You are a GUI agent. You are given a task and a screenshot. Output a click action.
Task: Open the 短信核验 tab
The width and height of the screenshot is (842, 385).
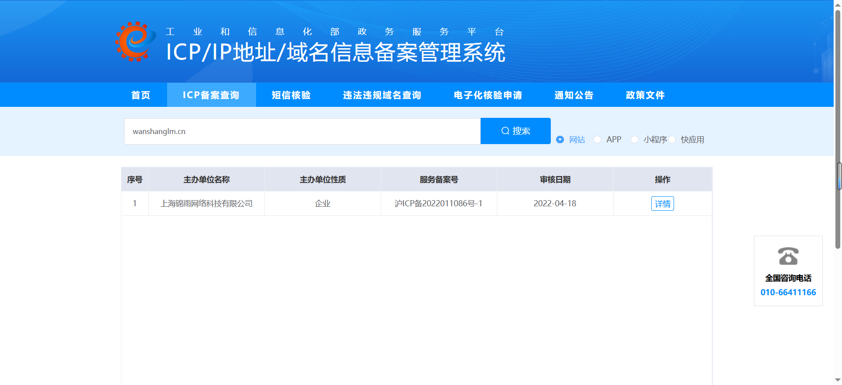pos(291,95)
